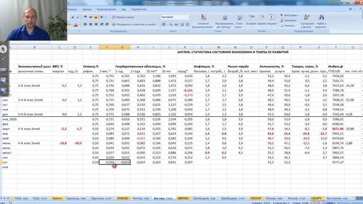Increase the cell indent
The width and height of the screenshot is (363, 204).
click(x=107, y=24)
